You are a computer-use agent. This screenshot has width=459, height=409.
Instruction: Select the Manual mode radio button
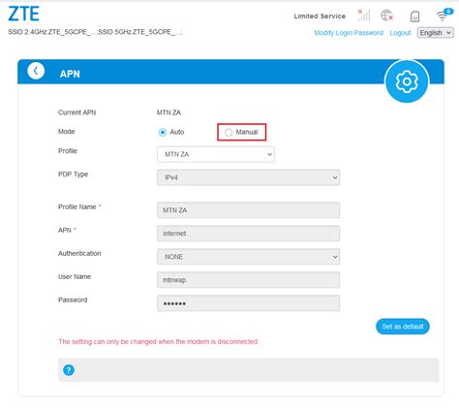coord(229,132)
